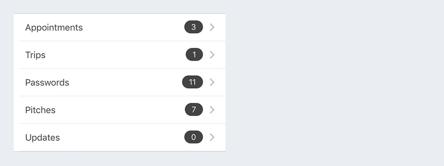This screenshot has height=166, width=444.
Task: Click the Updates badge showing 0
Action: pyautogui.click(x=194, y=137)
